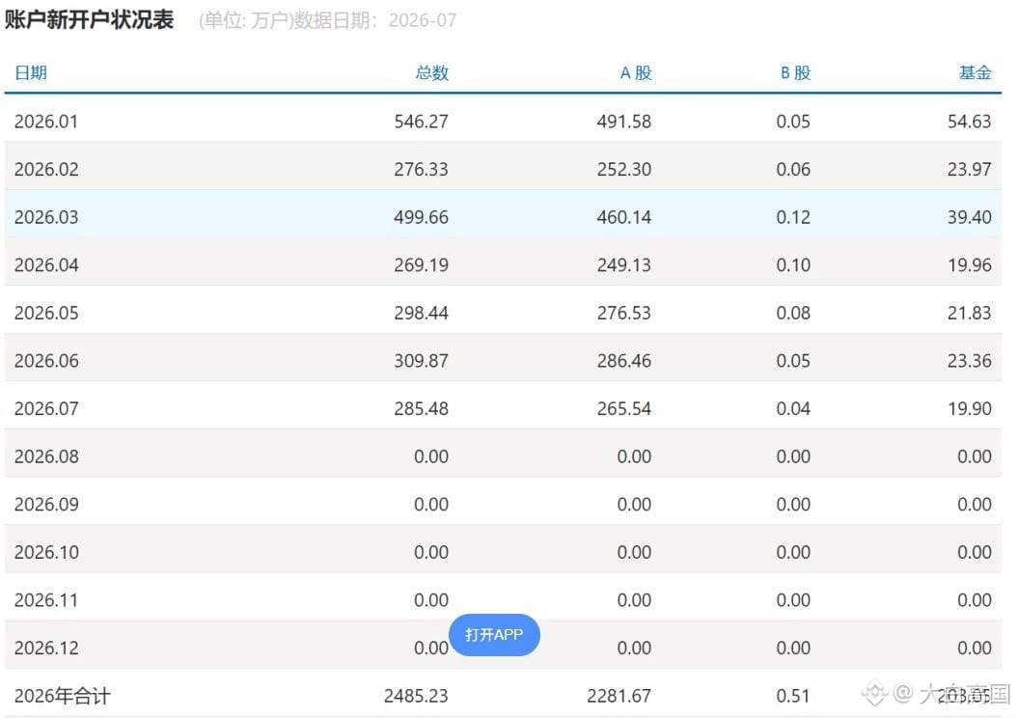Click date cell 2026.08
The image size is (1018, 718).
point(46,457)
